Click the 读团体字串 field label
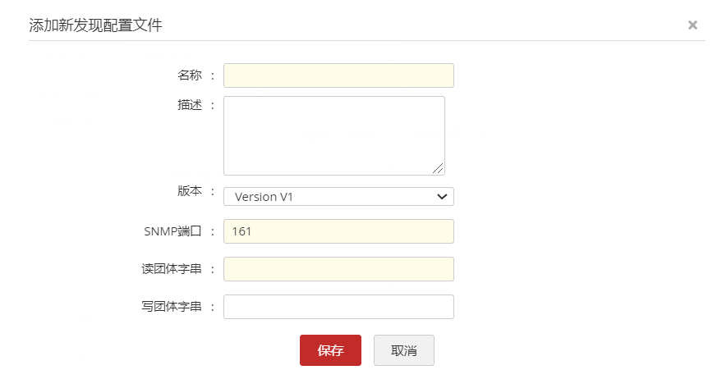The width and height of the screenshot is (722, 379). 171,269
